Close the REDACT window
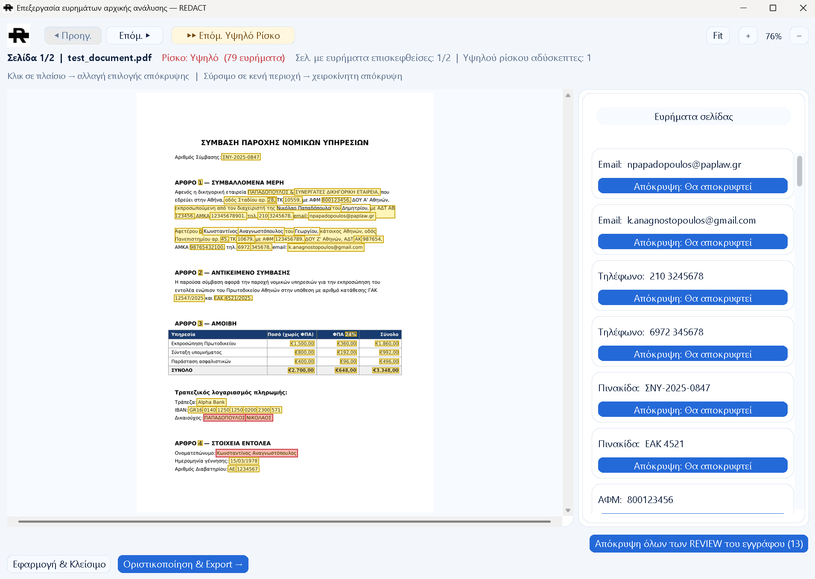815x579 pixels. (x=803, y=8)
